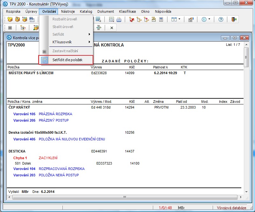
Task: Click Varování 105 PRÁZDNÁ ROZPISKA warning
Action: 43,114
